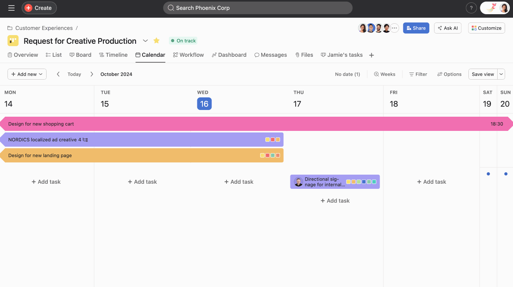Toggle the star to favorite the project
513x287 pixels.
pos(156,41)
